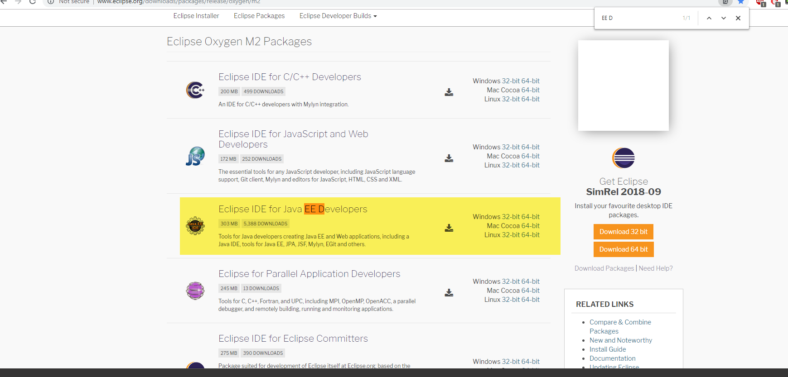Download Parallel Application Mac Cocoa 64-bit
Screen dimensions: 788x377
(531, 291)
